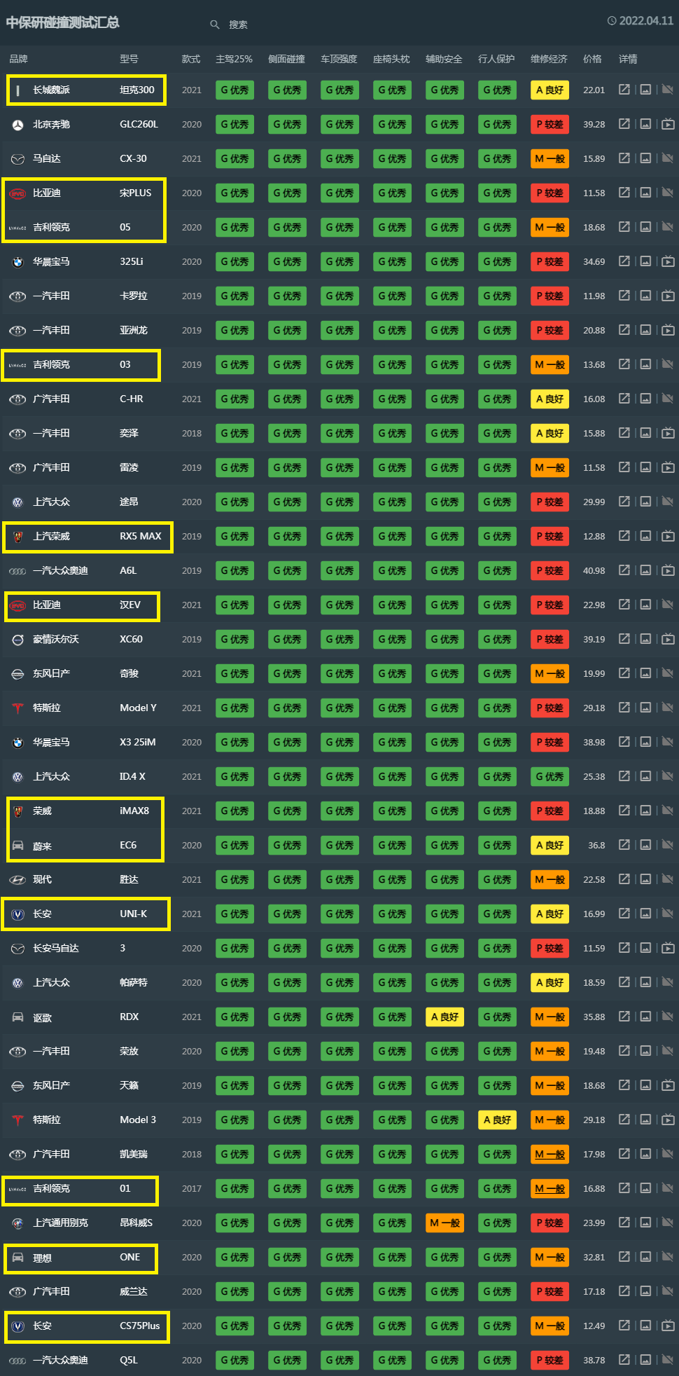679x1376 pixels.
Task: Open the detail link icon for 坦克300
Action: pos(624,90)
